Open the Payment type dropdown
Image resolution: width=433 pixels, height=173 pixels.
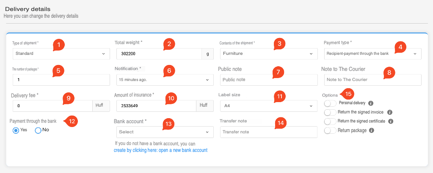372,54
